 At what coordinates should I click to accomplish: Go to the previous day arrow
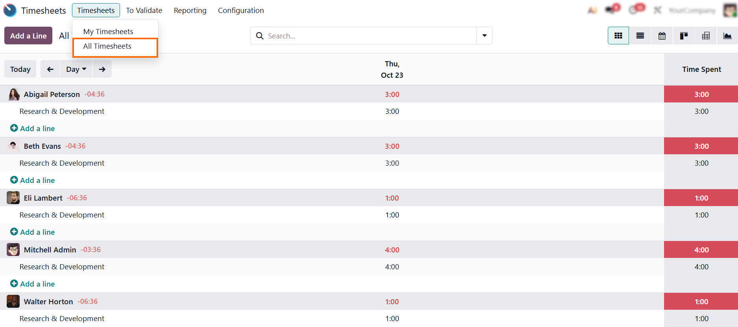(x=50, y=69)
